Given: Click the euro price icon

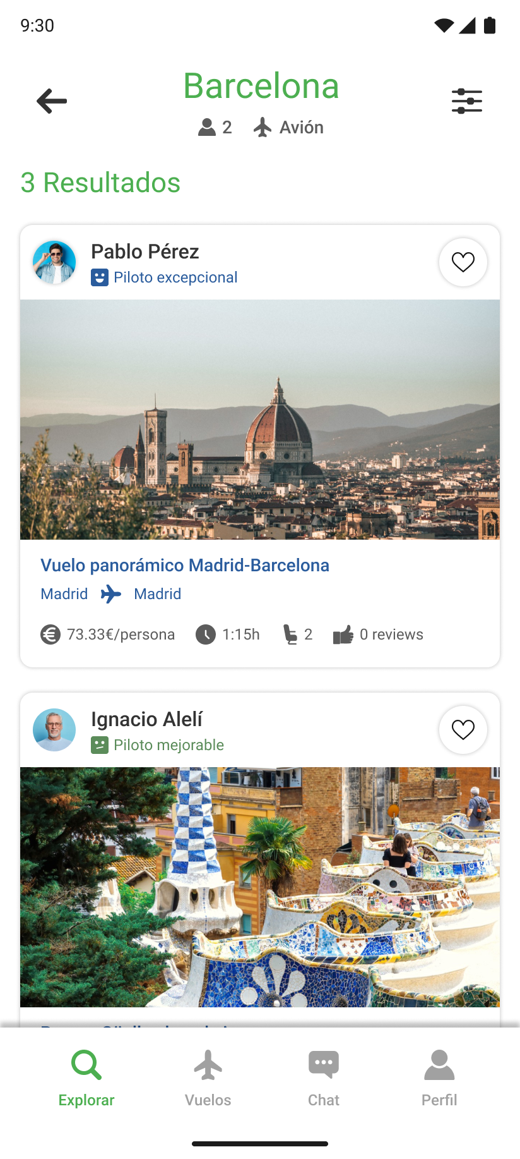Looking at the screenshot, I should tap(50, 634).
